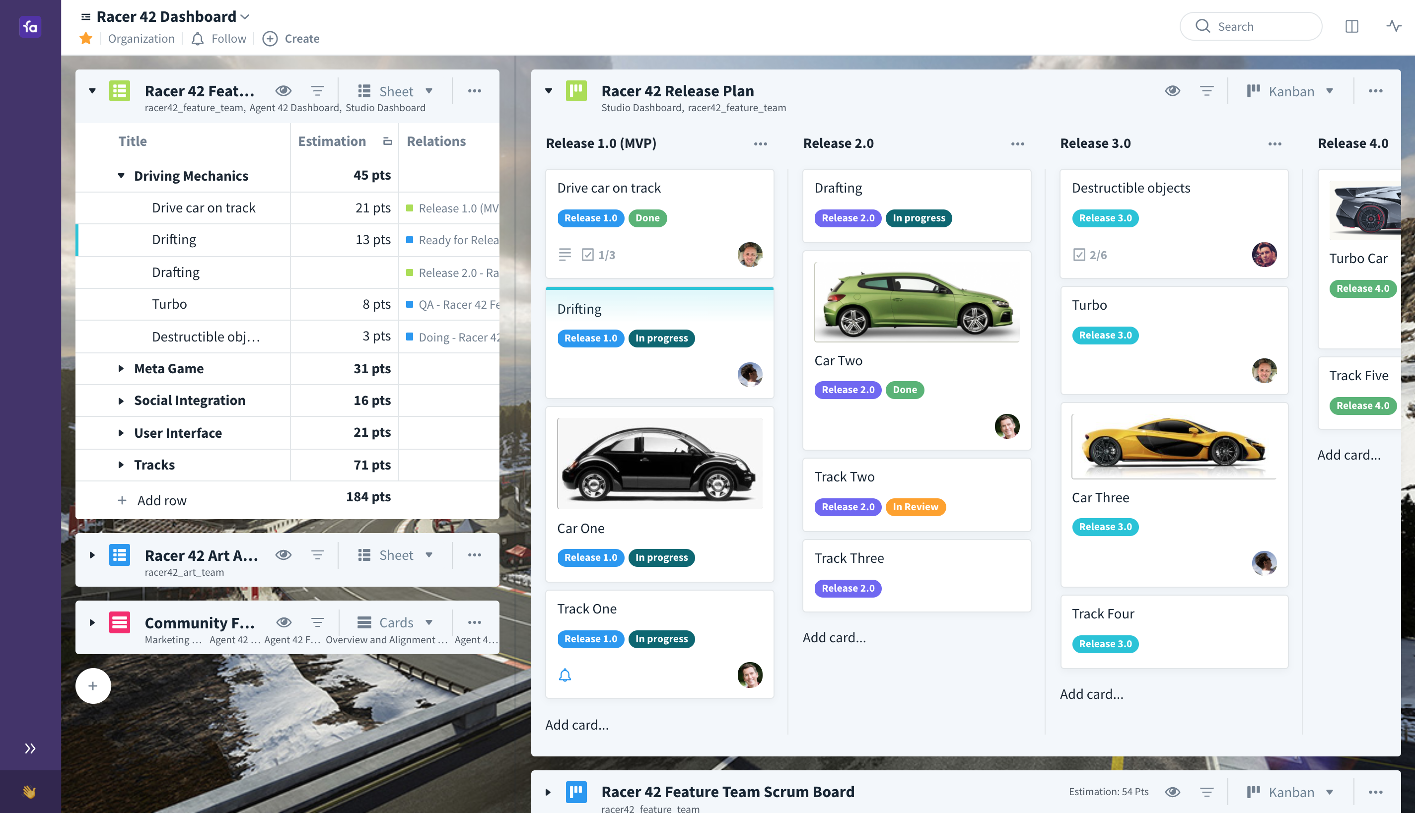
Task: Open the Release 1.0 (MVP) column menu
Action: [x=761, y=143]
